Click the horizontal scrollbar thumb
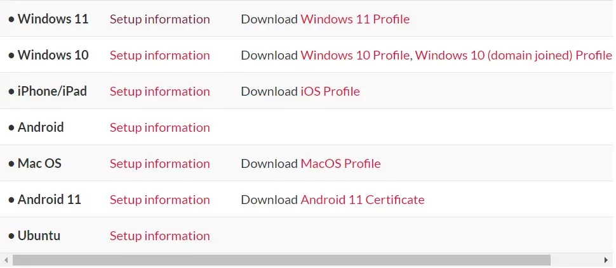This screenshot has width=616, height=268. 281,260
